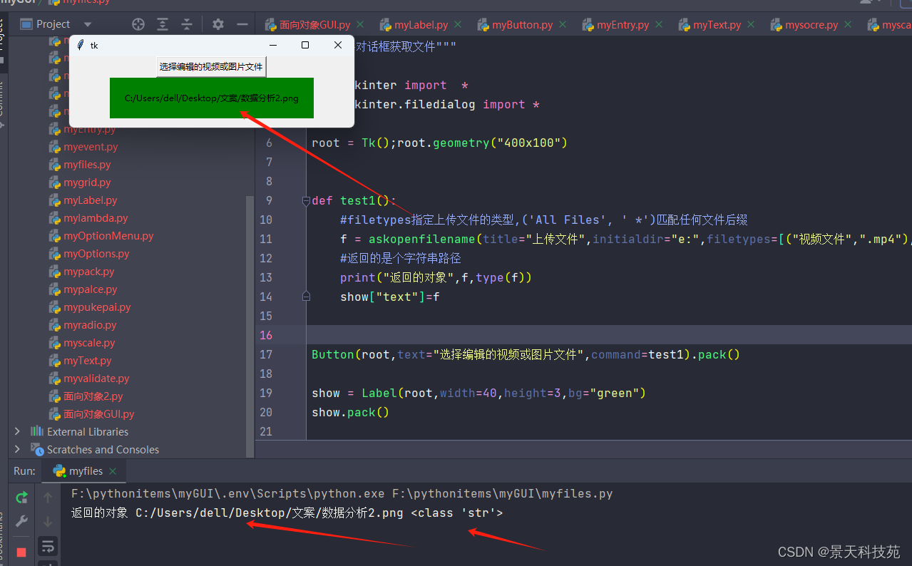Open the Project view dropdown
The height and width of the screenshot is (566, 912).
[x=88, y=24]
